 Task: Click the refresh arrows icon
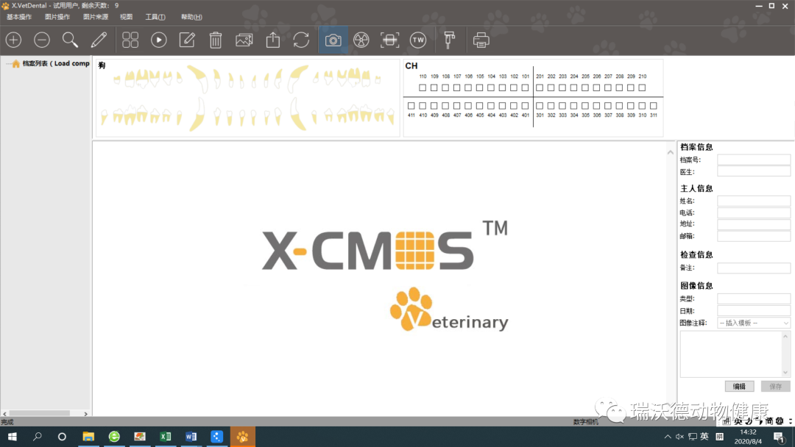point(301,40)
